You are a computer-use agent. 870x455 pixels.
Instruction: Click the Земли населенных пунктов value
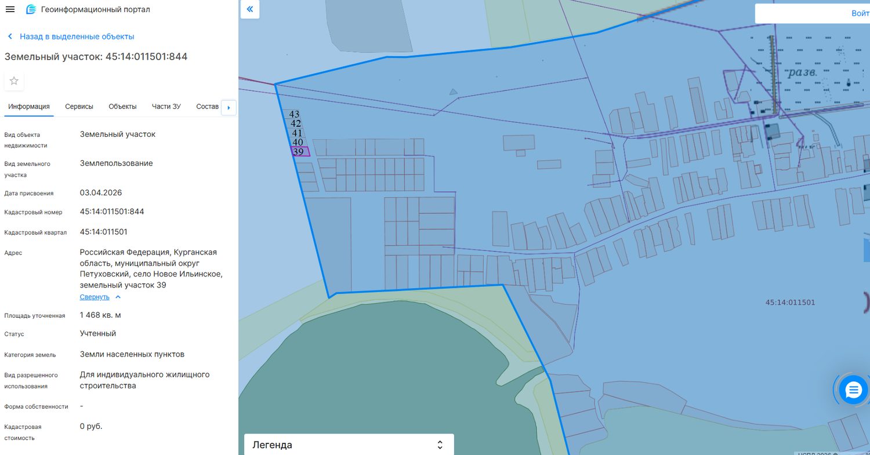(132, 355)
